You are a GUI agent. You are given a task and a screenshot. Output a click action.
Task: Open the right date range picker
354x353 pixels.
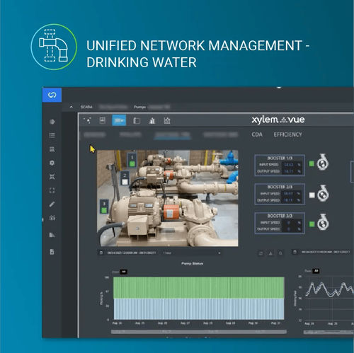[322, 252]
